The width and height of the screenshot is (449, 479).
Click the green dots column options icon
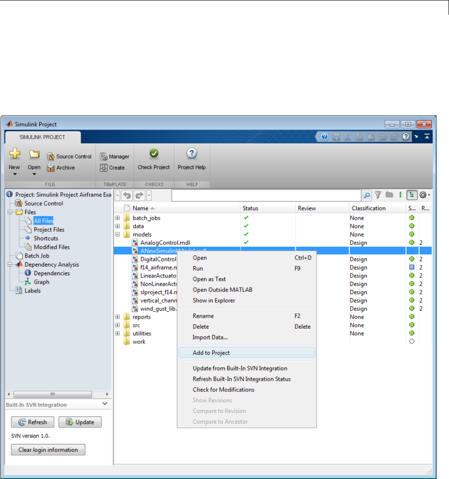click(x=401, y=195)
